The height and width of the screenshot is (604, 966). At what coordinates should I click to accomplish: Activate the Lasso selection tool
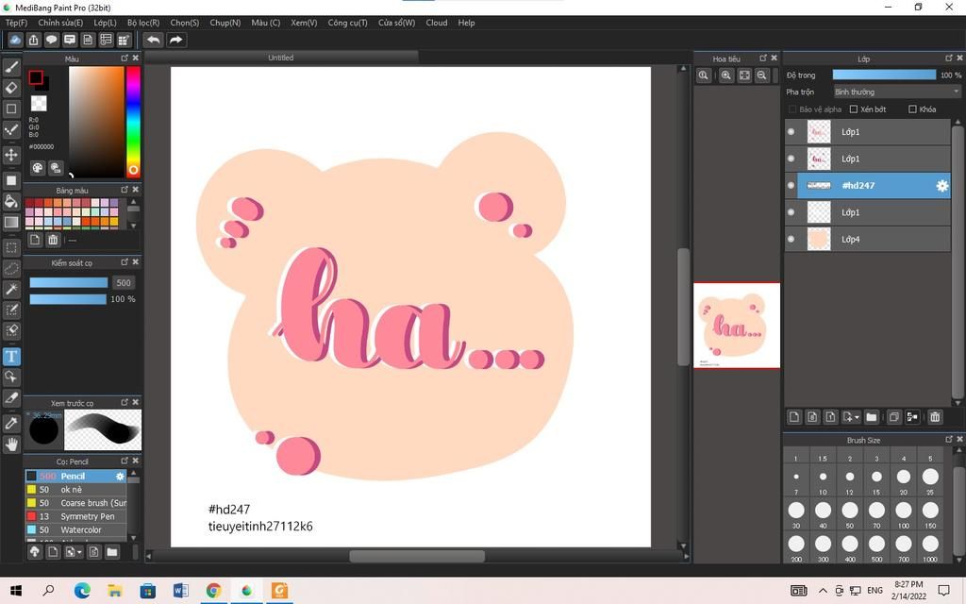[x=11, y=269]
